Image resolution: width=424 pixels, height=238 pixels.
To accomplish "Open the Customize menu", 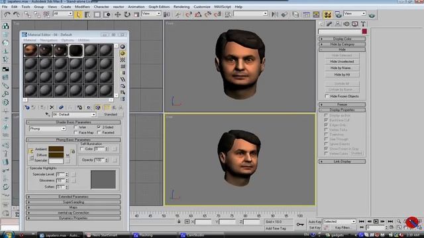I will (201, 7).
